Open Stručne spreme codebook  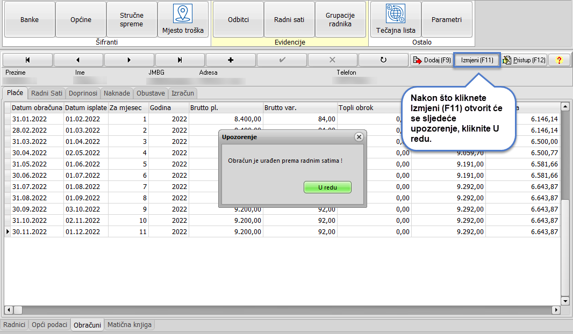coord(132,19)
